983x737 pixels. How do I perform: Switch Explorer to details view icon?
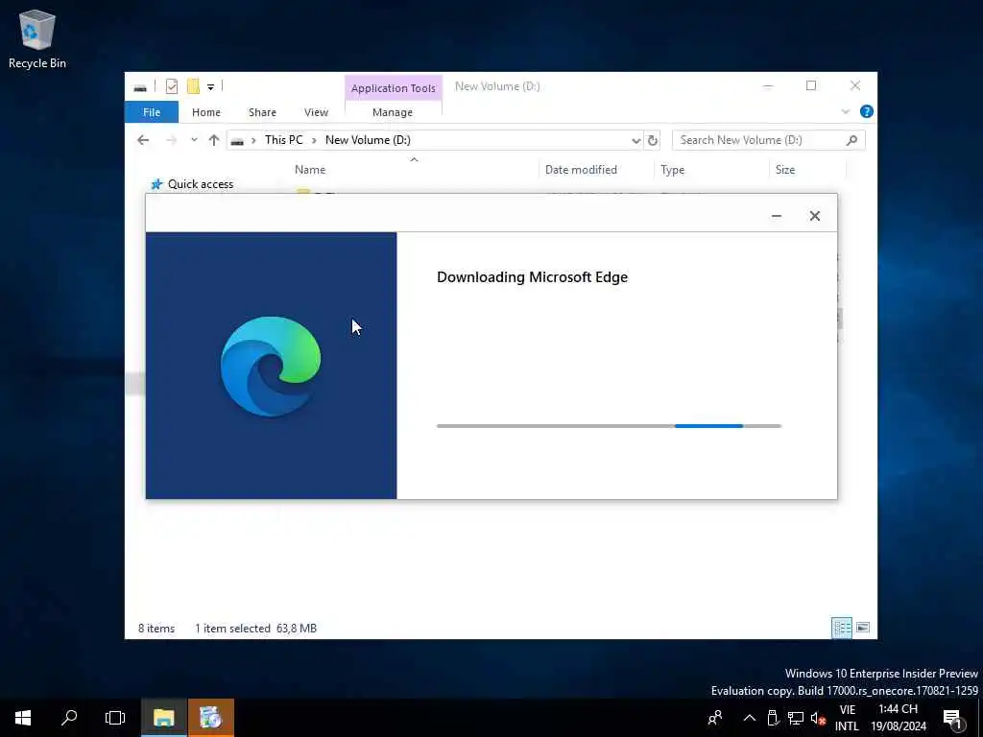click(x=841, y=628)
